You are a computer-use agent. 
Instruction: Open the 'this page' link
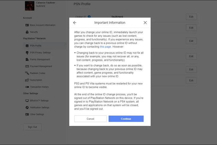click(105, 47)
